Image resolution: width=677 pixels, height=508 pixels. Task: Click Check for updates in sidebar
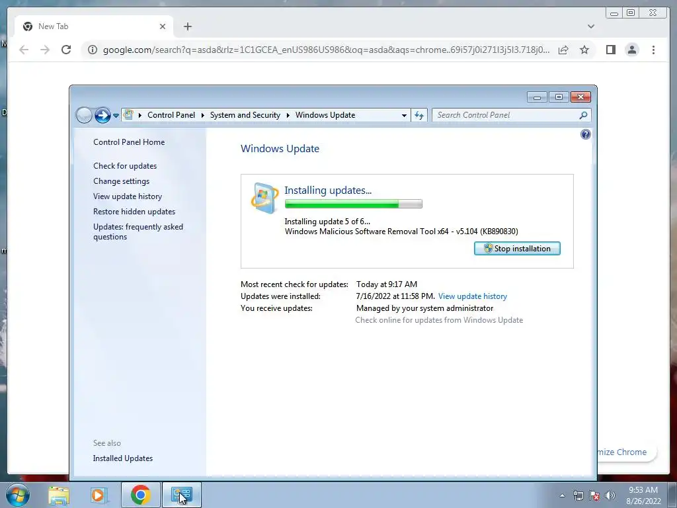(x=125, y=166)
